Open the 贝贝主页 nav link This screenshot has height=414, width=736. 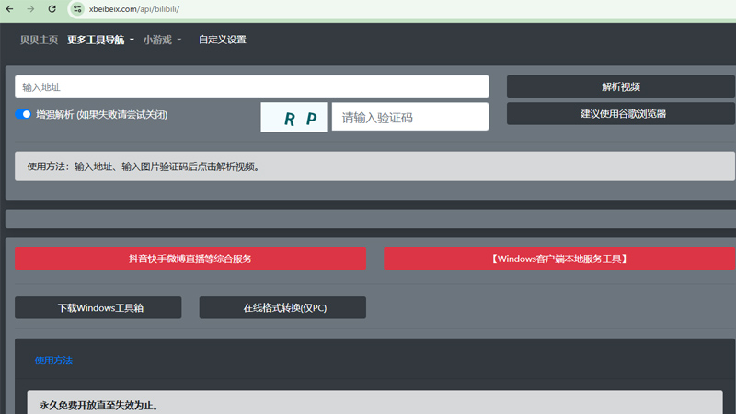point(39,40)
